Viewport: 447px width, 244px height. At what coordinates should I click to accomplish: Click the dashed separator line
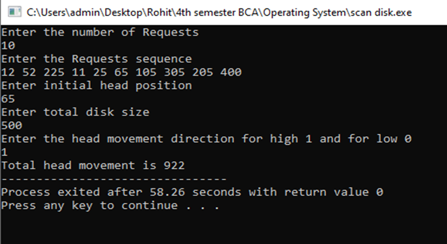tap(114, 179)
